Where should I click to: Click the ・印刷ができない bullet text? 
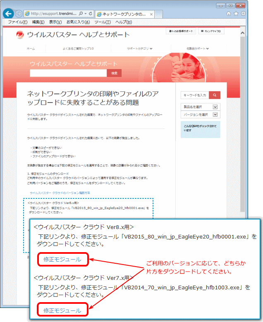[x=41, y=152]
